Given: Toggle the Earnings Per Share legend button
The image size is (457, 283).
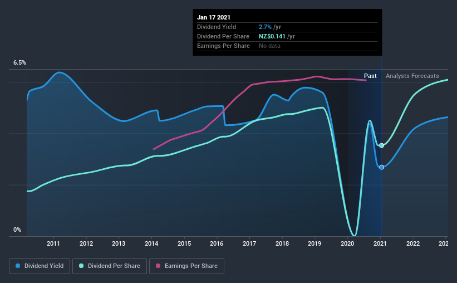Looking at the screenshot, I should [x=186, y=266].
